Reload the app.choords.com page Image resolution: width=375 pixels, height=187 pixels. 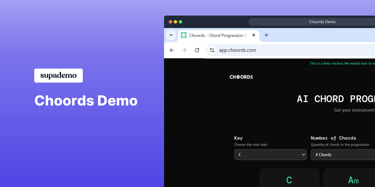pos(197,50)
